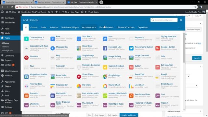Select the Contact Form 7 element icon
The image size is (208, 117).
(26, 39)
